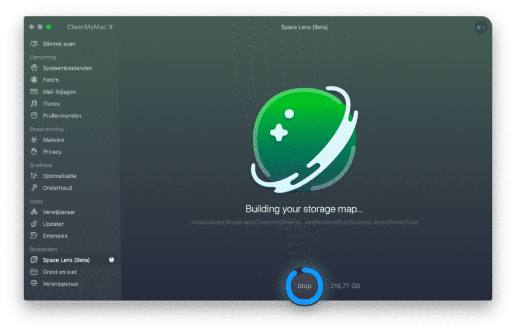Stop the storage scan
Viewport: 516px width, 332px height.
(x=304, y=286)
